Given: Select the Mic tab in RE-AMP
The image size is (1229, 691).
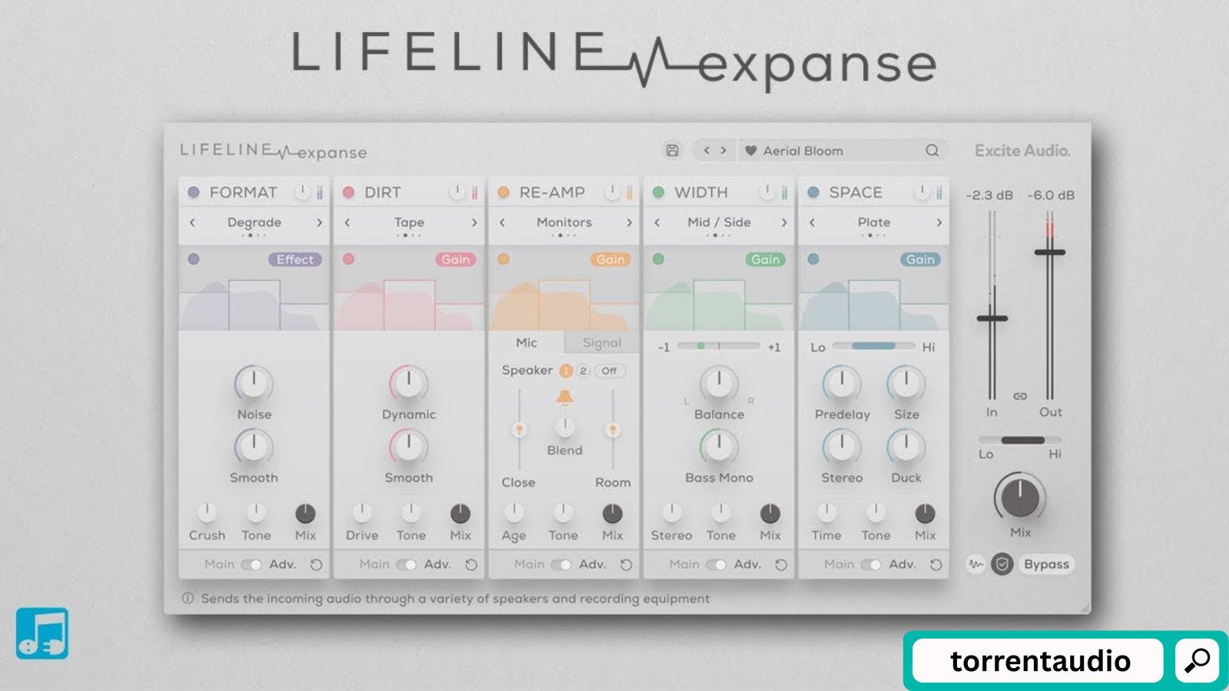Looking at the screenshot, I should coord(526,342).
